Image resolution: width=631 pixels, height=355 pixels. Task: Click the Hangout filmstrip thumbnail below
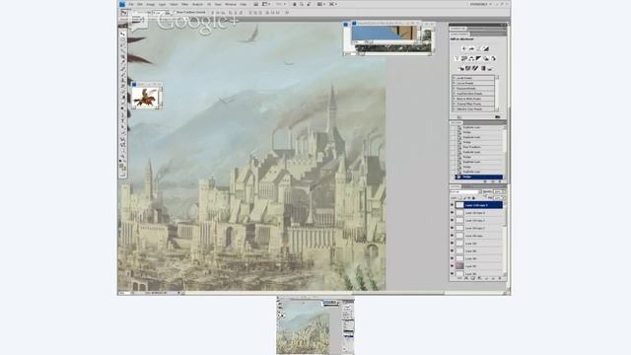pyautogui.click(x=315, y=325)
